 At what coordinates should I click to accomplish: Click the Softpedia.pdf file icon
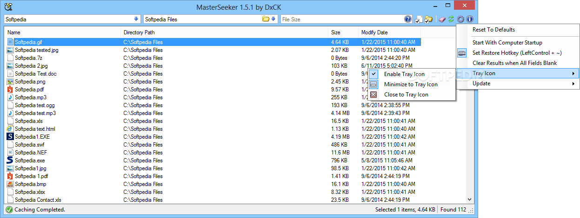10,89
